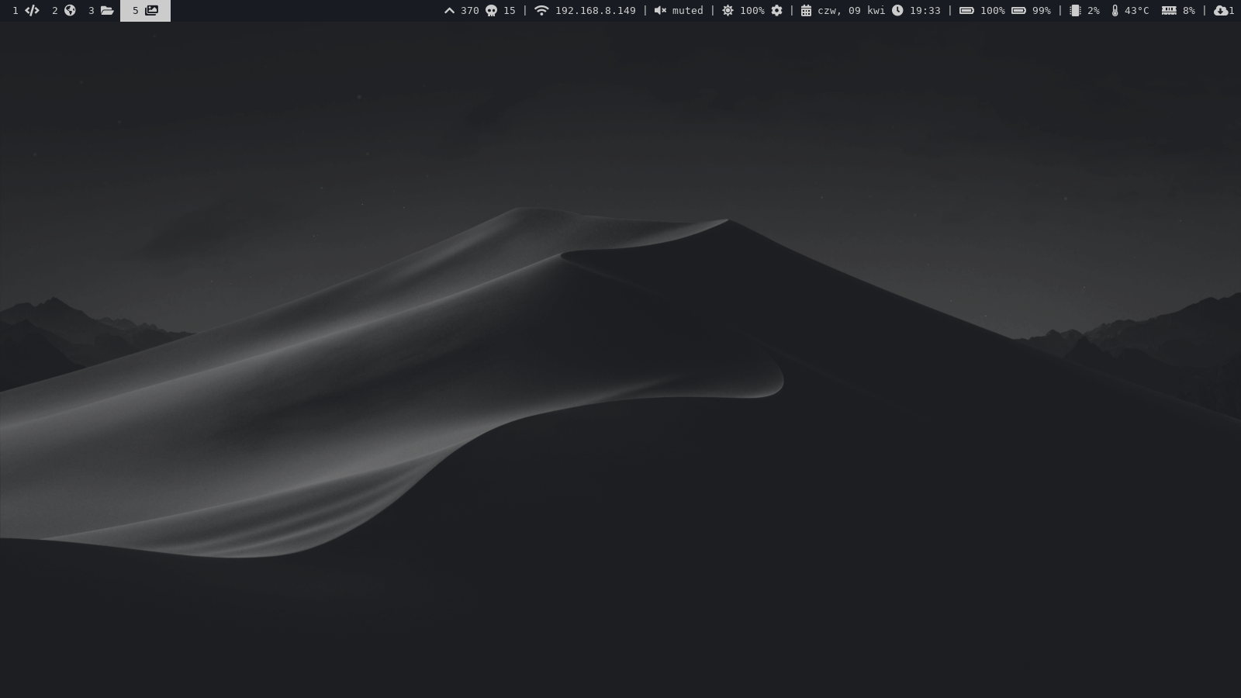Screen dimensions: 1241x698
Task: Click the muted speaker icon
Action: click(660, 11)
